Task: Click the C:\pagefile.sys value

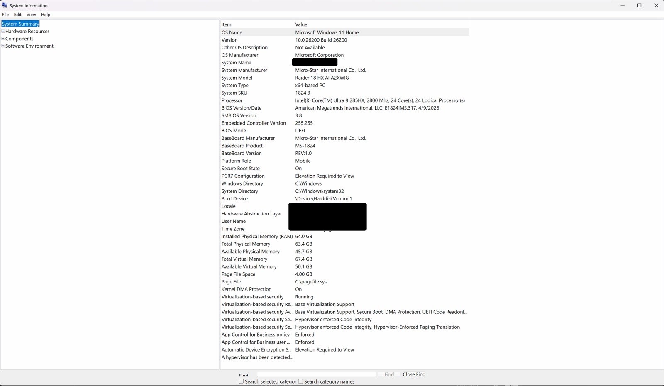Action: pyautogui.click(x=311, y=282)
